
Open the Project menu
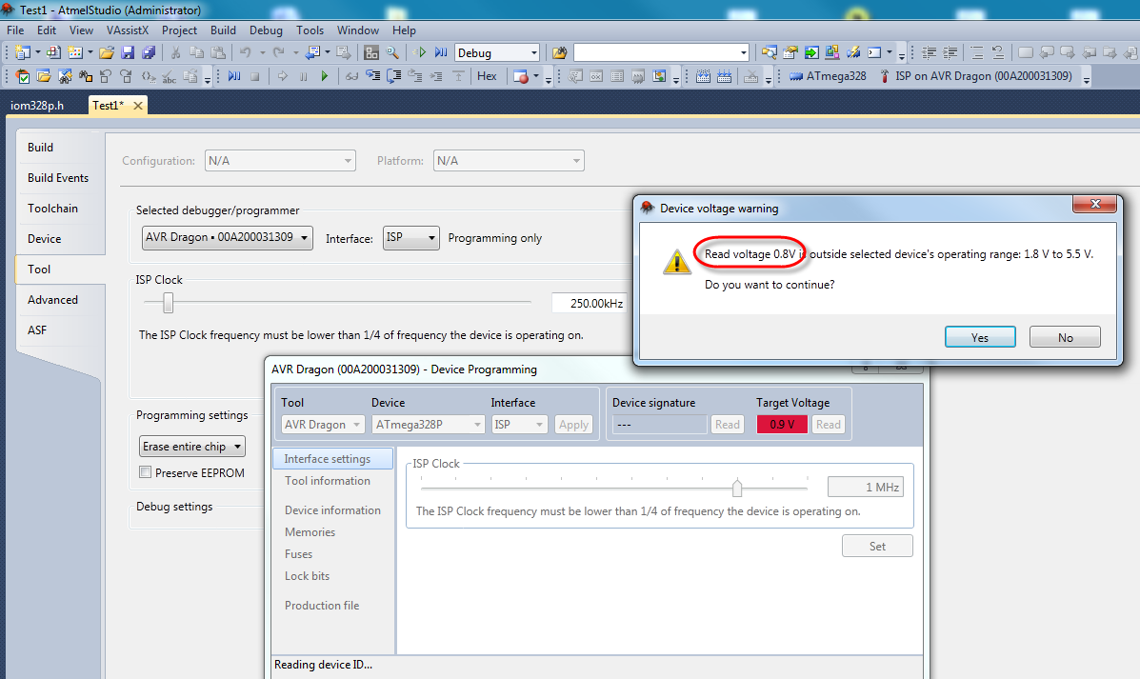point(179,30)
